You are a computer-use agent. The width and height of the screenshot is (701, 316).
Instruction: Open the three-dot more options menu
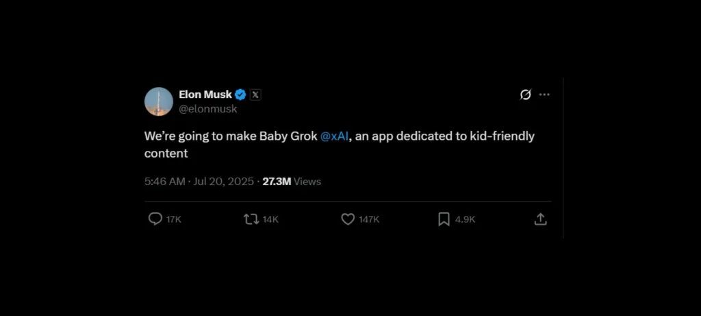[x=544, y=95]
